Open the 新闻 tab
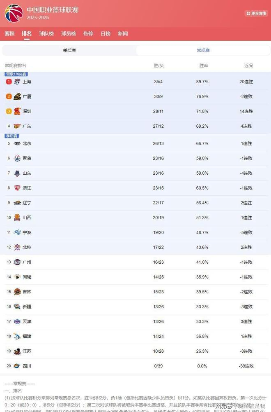This screenshot has width=271, height=412. click(123, 34)
